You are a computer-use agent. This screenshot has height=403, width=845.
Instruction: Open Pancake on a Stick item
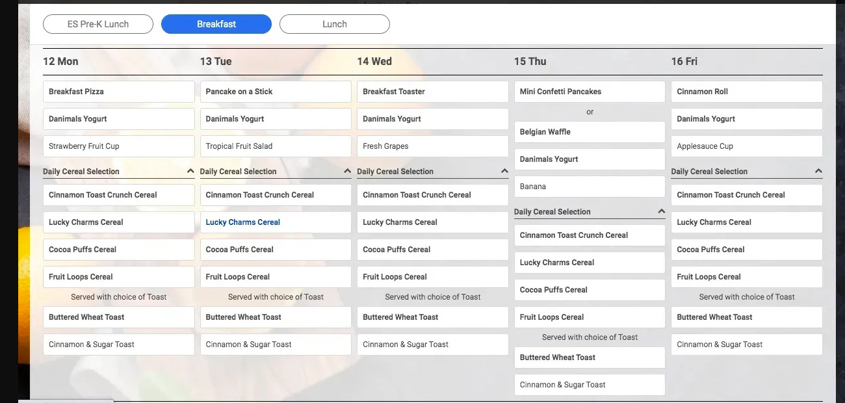coord(276,92)
